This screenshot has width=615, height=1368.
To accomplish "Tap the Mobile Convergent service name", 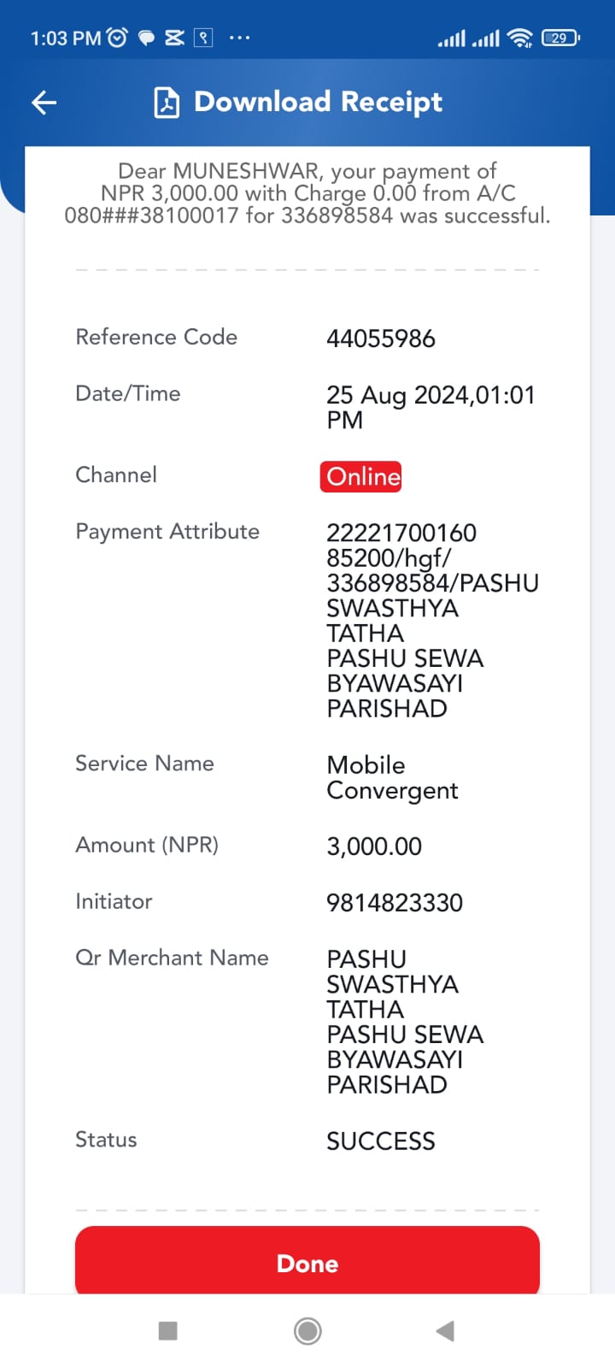I will pos(392,777).
